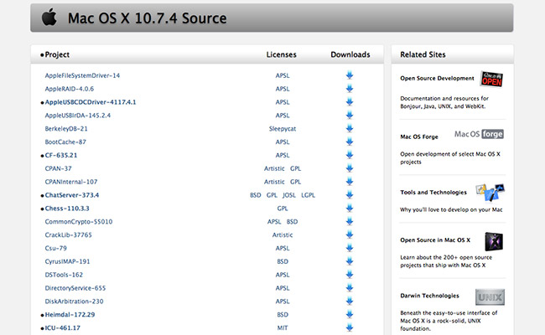Download AppleFileSystemDriver-14 via its arrow icon

pyautogui.click(x=349, y=75)
